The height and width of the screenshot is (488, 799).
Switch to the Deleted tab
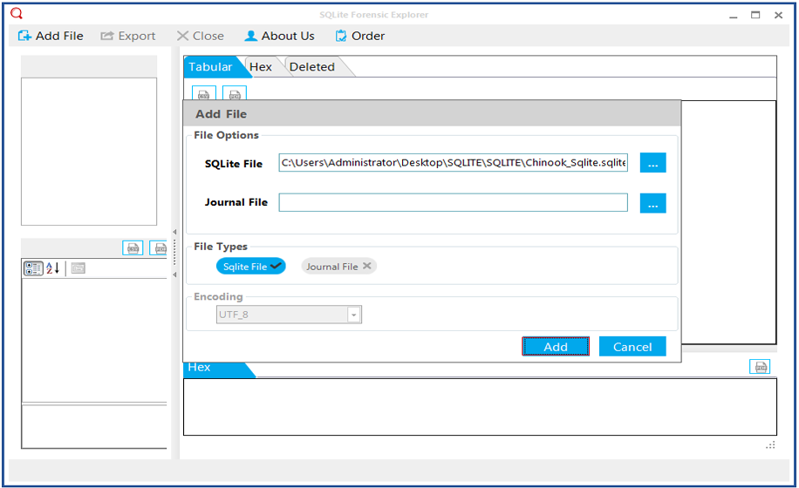(312, 66)
